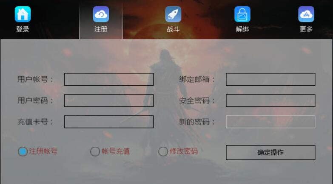Switch to the 登录 tab label
333x184 pixels.
point(23,29)
